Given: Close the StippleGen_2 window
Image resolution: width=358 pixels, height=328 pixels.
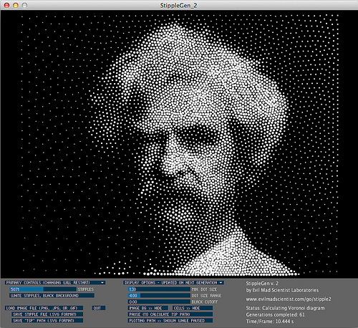Looking at the screenshot, I should point(6,5).
